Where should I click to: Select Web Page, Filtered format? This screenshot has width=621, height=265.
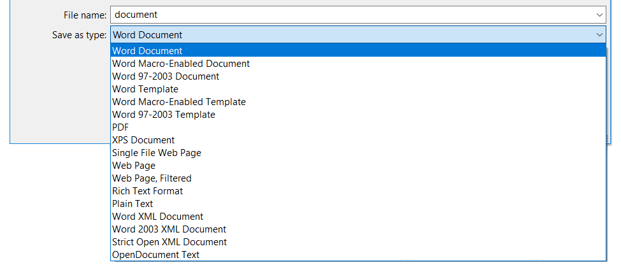pyautogui.click(x=358, y=178)
